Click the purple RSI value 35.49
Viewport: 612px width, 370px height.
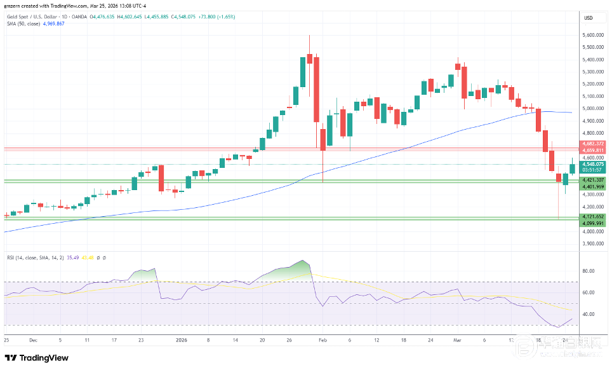[90, 257]
